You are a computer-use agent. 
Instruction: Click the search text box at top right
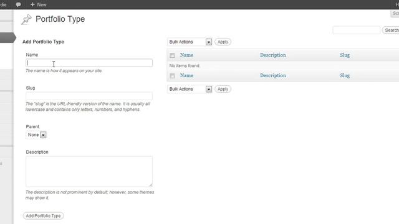click(356, 30)
